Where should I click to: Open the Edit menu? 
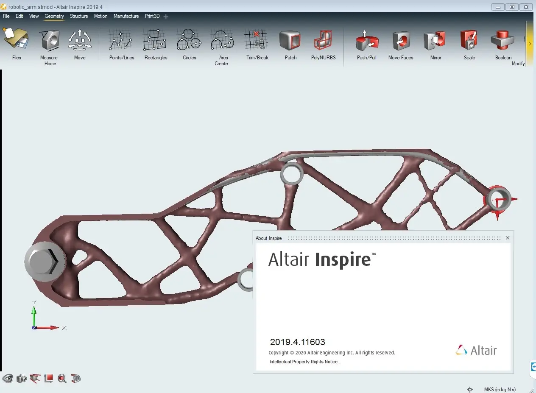pos(20,16)
